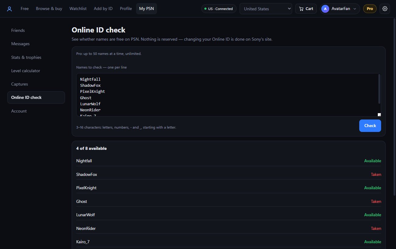Click the Online ID check heading

(x=98, y=30)
